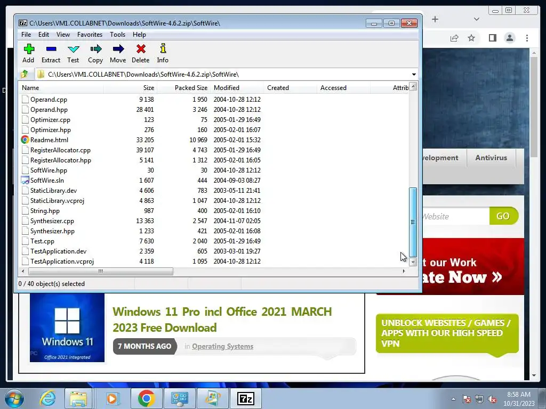Click the file list scroll down arrow

pyautogui.click(x=413, y=262)
